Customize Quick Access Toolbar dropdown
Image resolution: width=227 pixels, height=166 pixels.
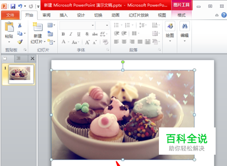click(x=38, y=6)
